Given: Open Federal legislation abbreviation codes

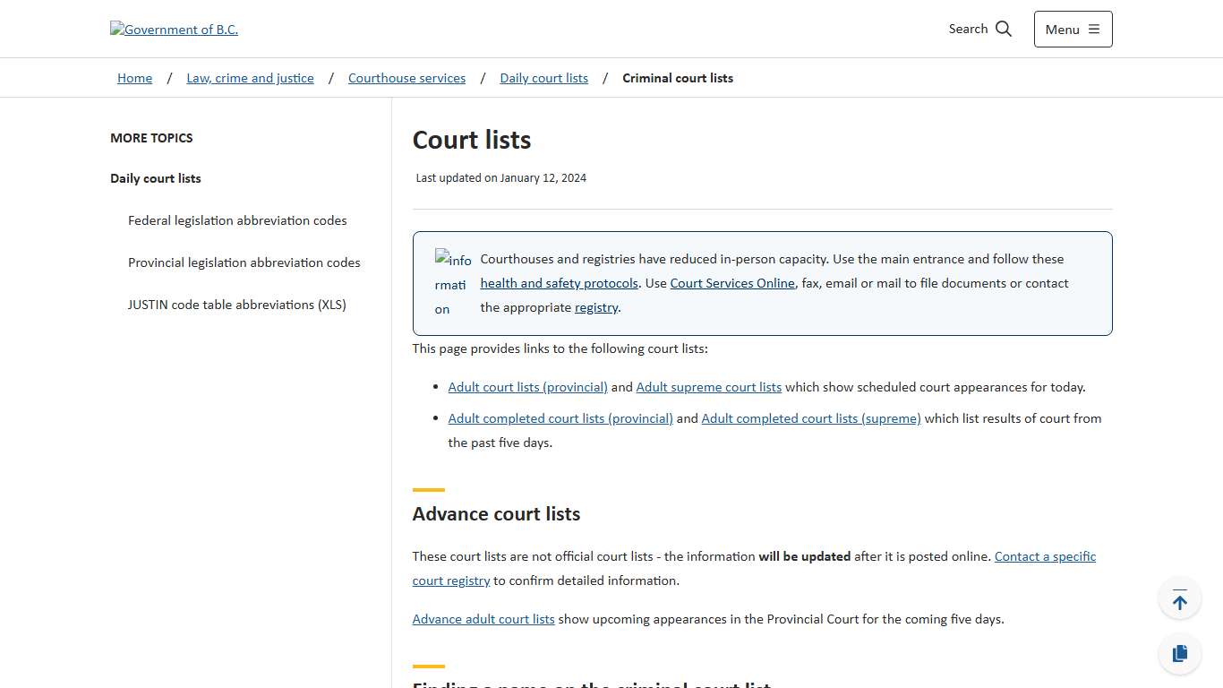Looking at the screenshot, I should point(237,220).
